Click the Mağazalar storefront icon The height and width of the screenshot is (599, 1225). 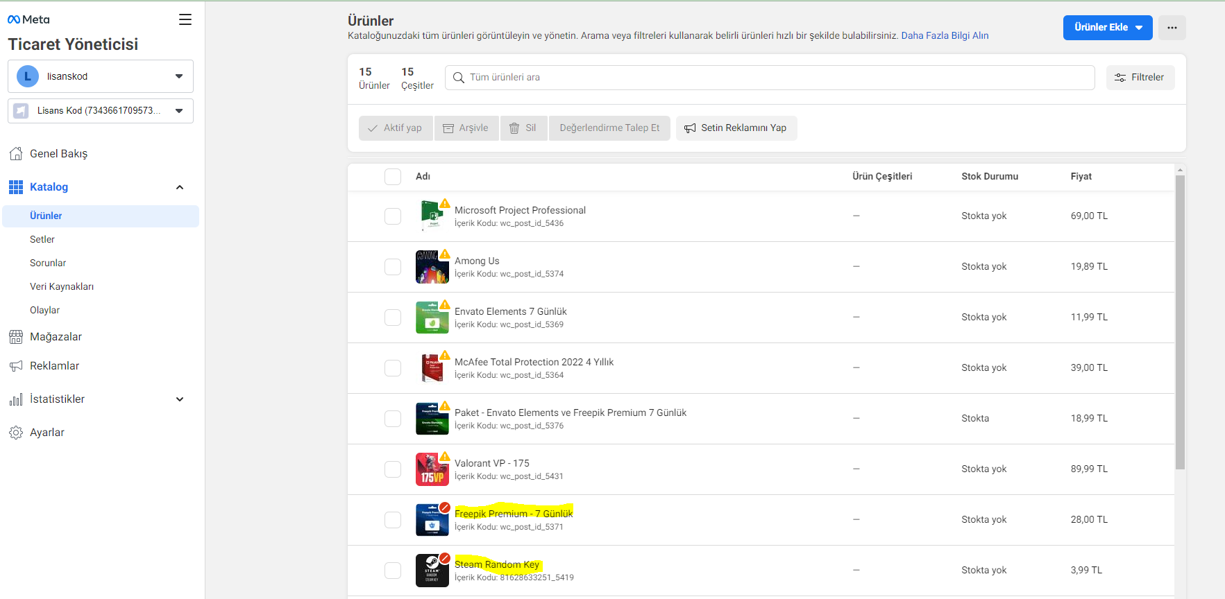16,337
